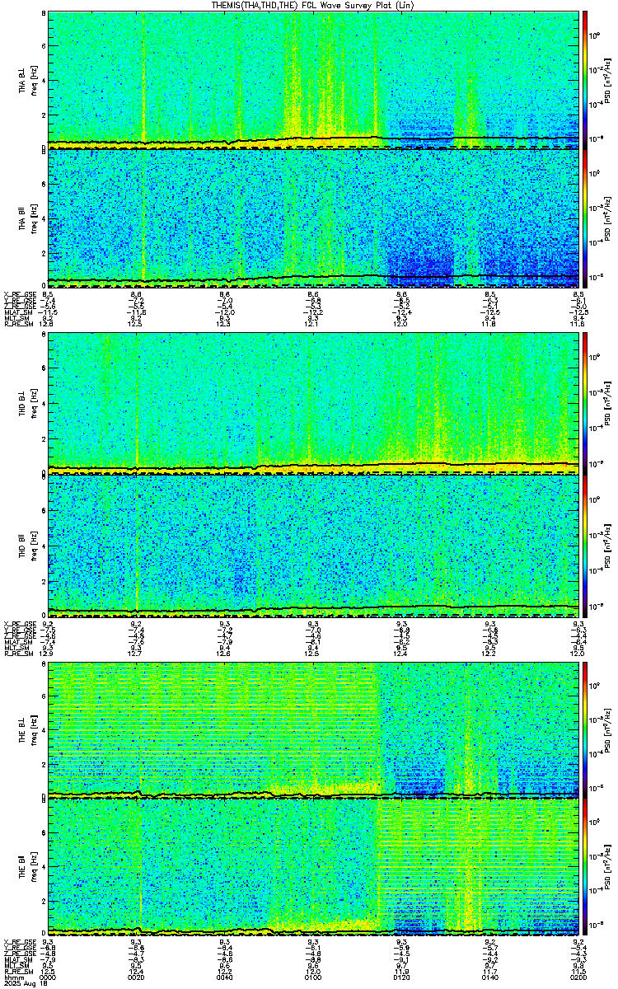618x989 pixels.
Task: Click the blue low-power patch in the THA parallel panel
Action: pos(422,260)
